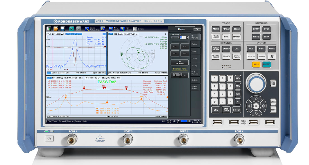Open a file with the folder icon
The height and width of the screenshot is (165, 309).
click(x=56, y=29)
